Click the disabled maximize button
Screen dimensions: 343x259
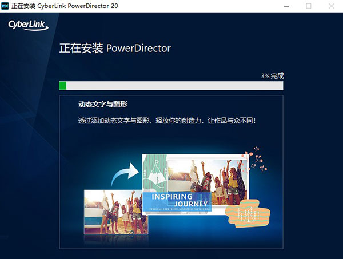(309, 6)
